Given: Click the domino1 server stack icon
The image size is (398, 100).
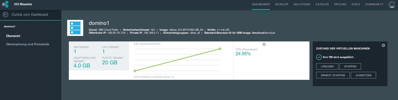Looking at the screenshot, I should click(x=75, y=28).
